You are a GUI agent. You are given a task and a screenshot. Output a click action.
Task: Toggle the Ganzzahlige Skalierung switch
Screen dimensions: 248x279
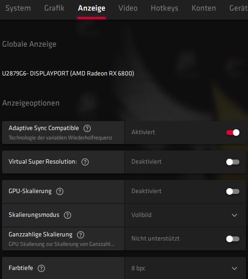point(233,239)
